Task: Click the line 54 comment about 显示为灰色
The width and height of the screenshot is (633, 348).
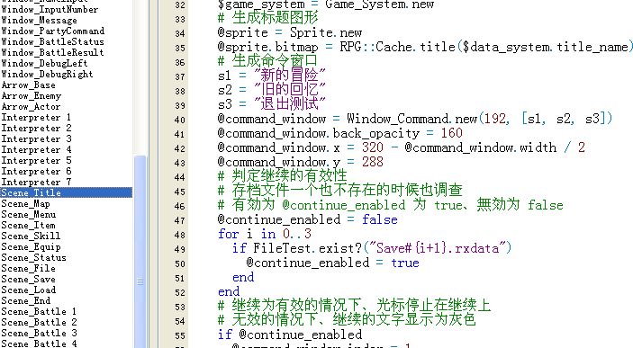Action: pos(347,320)
